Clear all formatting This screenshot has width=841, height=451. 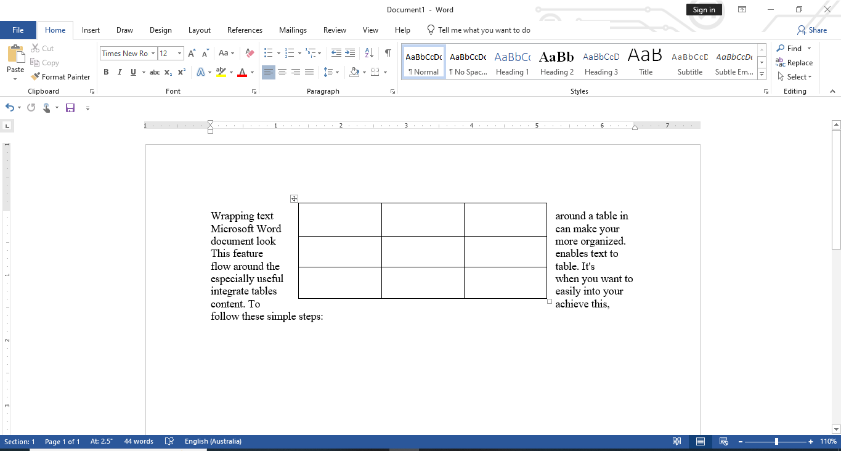click(249, 53)
